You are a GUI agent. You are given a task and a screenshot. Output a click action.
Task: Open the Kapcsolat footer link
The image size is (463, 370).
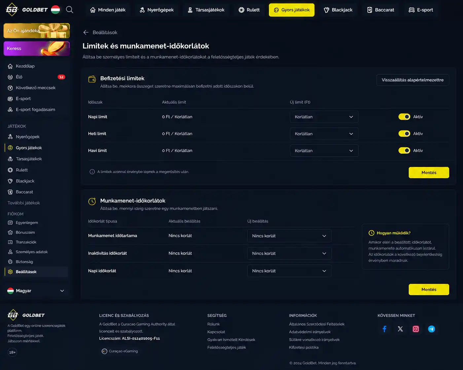(x=216, y=332)
